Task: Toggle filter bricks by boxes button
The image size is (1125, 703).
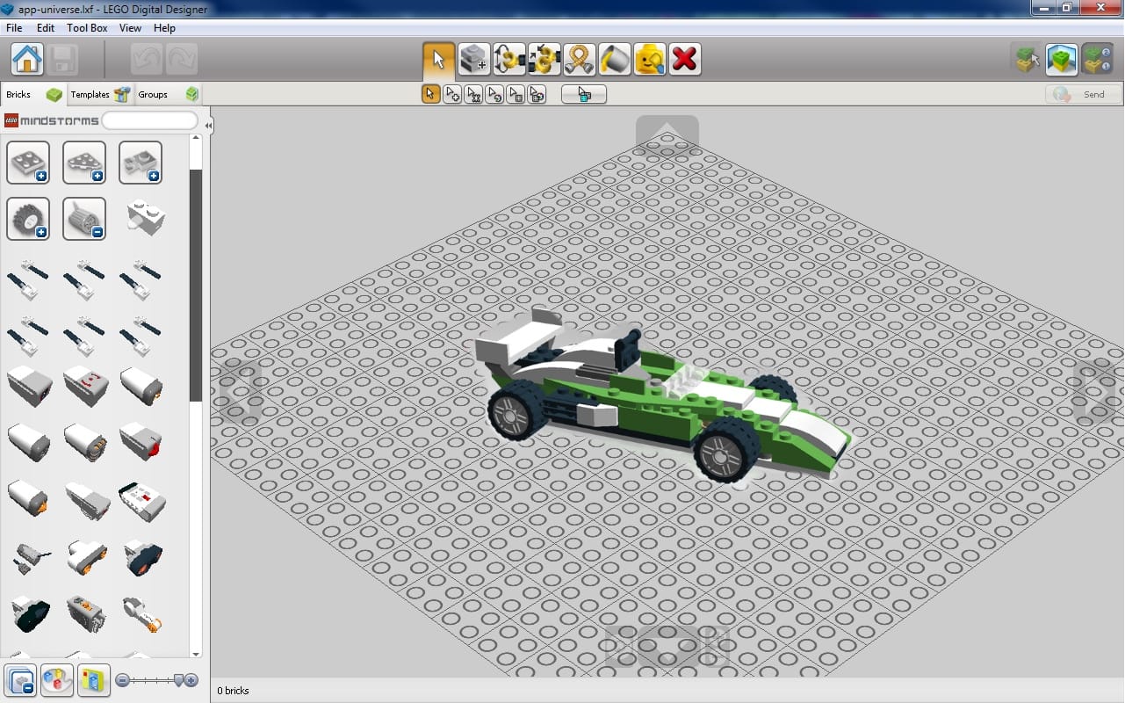Action: click(x=94, y=680)
